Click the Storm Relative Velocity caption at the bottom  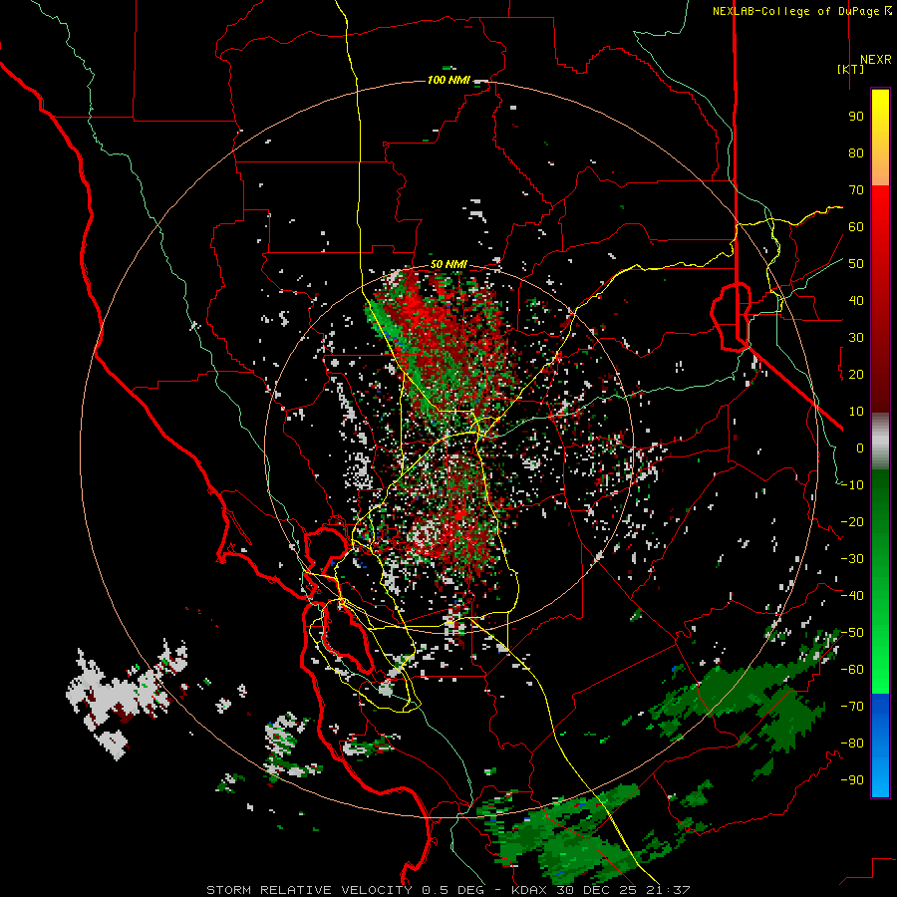click(448, 890)
